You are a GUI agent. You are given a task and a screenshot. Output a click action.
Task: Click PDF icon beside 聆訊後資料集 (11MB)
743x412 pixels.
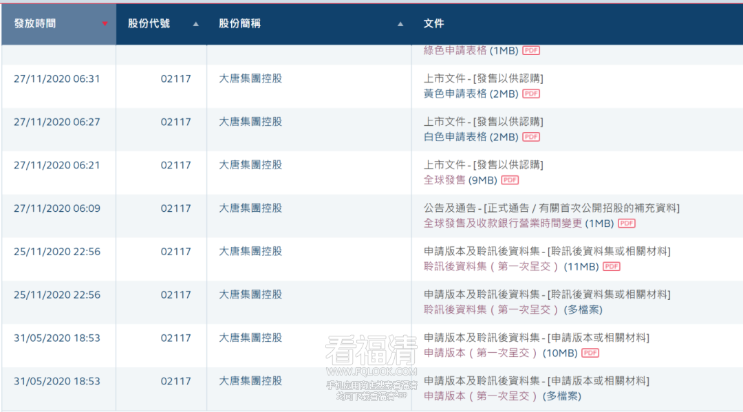pyautogui.click(x=612, y=266)
